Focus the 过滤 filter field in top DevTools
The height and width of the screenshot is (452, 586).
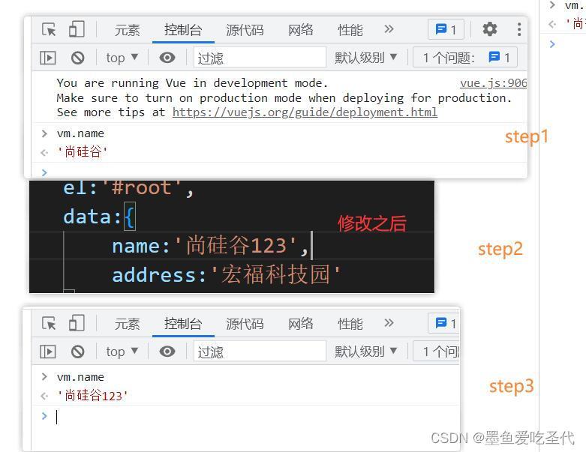pyautogui.click(x=260, y=58)
